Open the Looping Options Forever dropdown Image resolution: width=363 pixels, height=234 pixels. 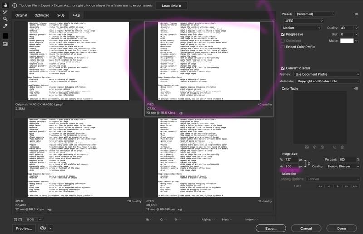click(x=333, y=179)
